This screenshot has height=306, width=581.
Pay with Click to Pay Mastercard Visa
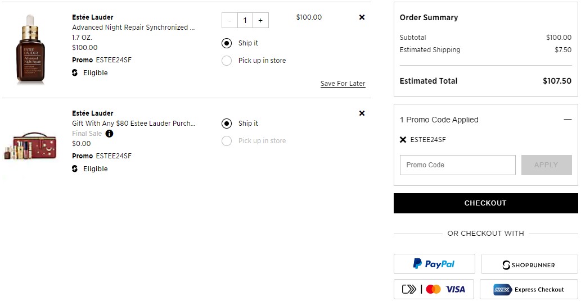pyautogui.click(x=434, y=289)
